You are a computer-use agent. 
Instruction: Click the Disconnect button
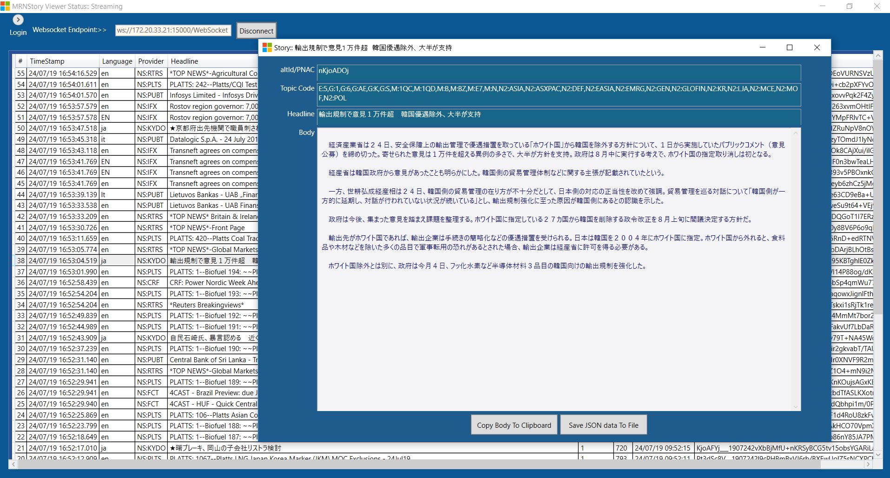point(256,31)
